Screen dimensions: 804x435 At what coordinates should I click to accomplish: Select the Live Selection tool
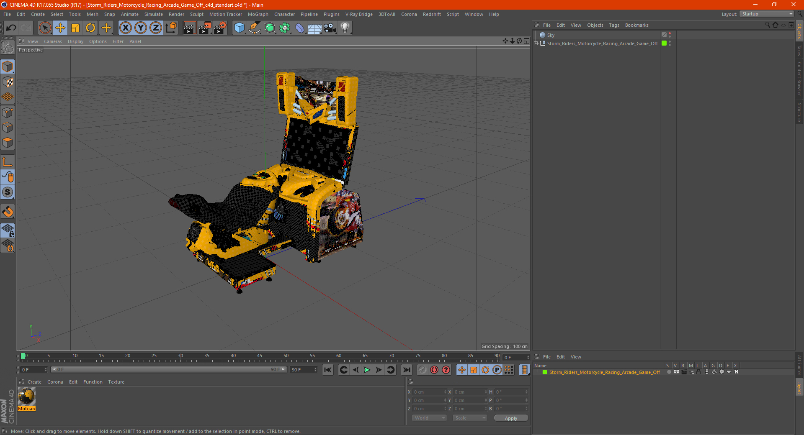tap(45, 28)
